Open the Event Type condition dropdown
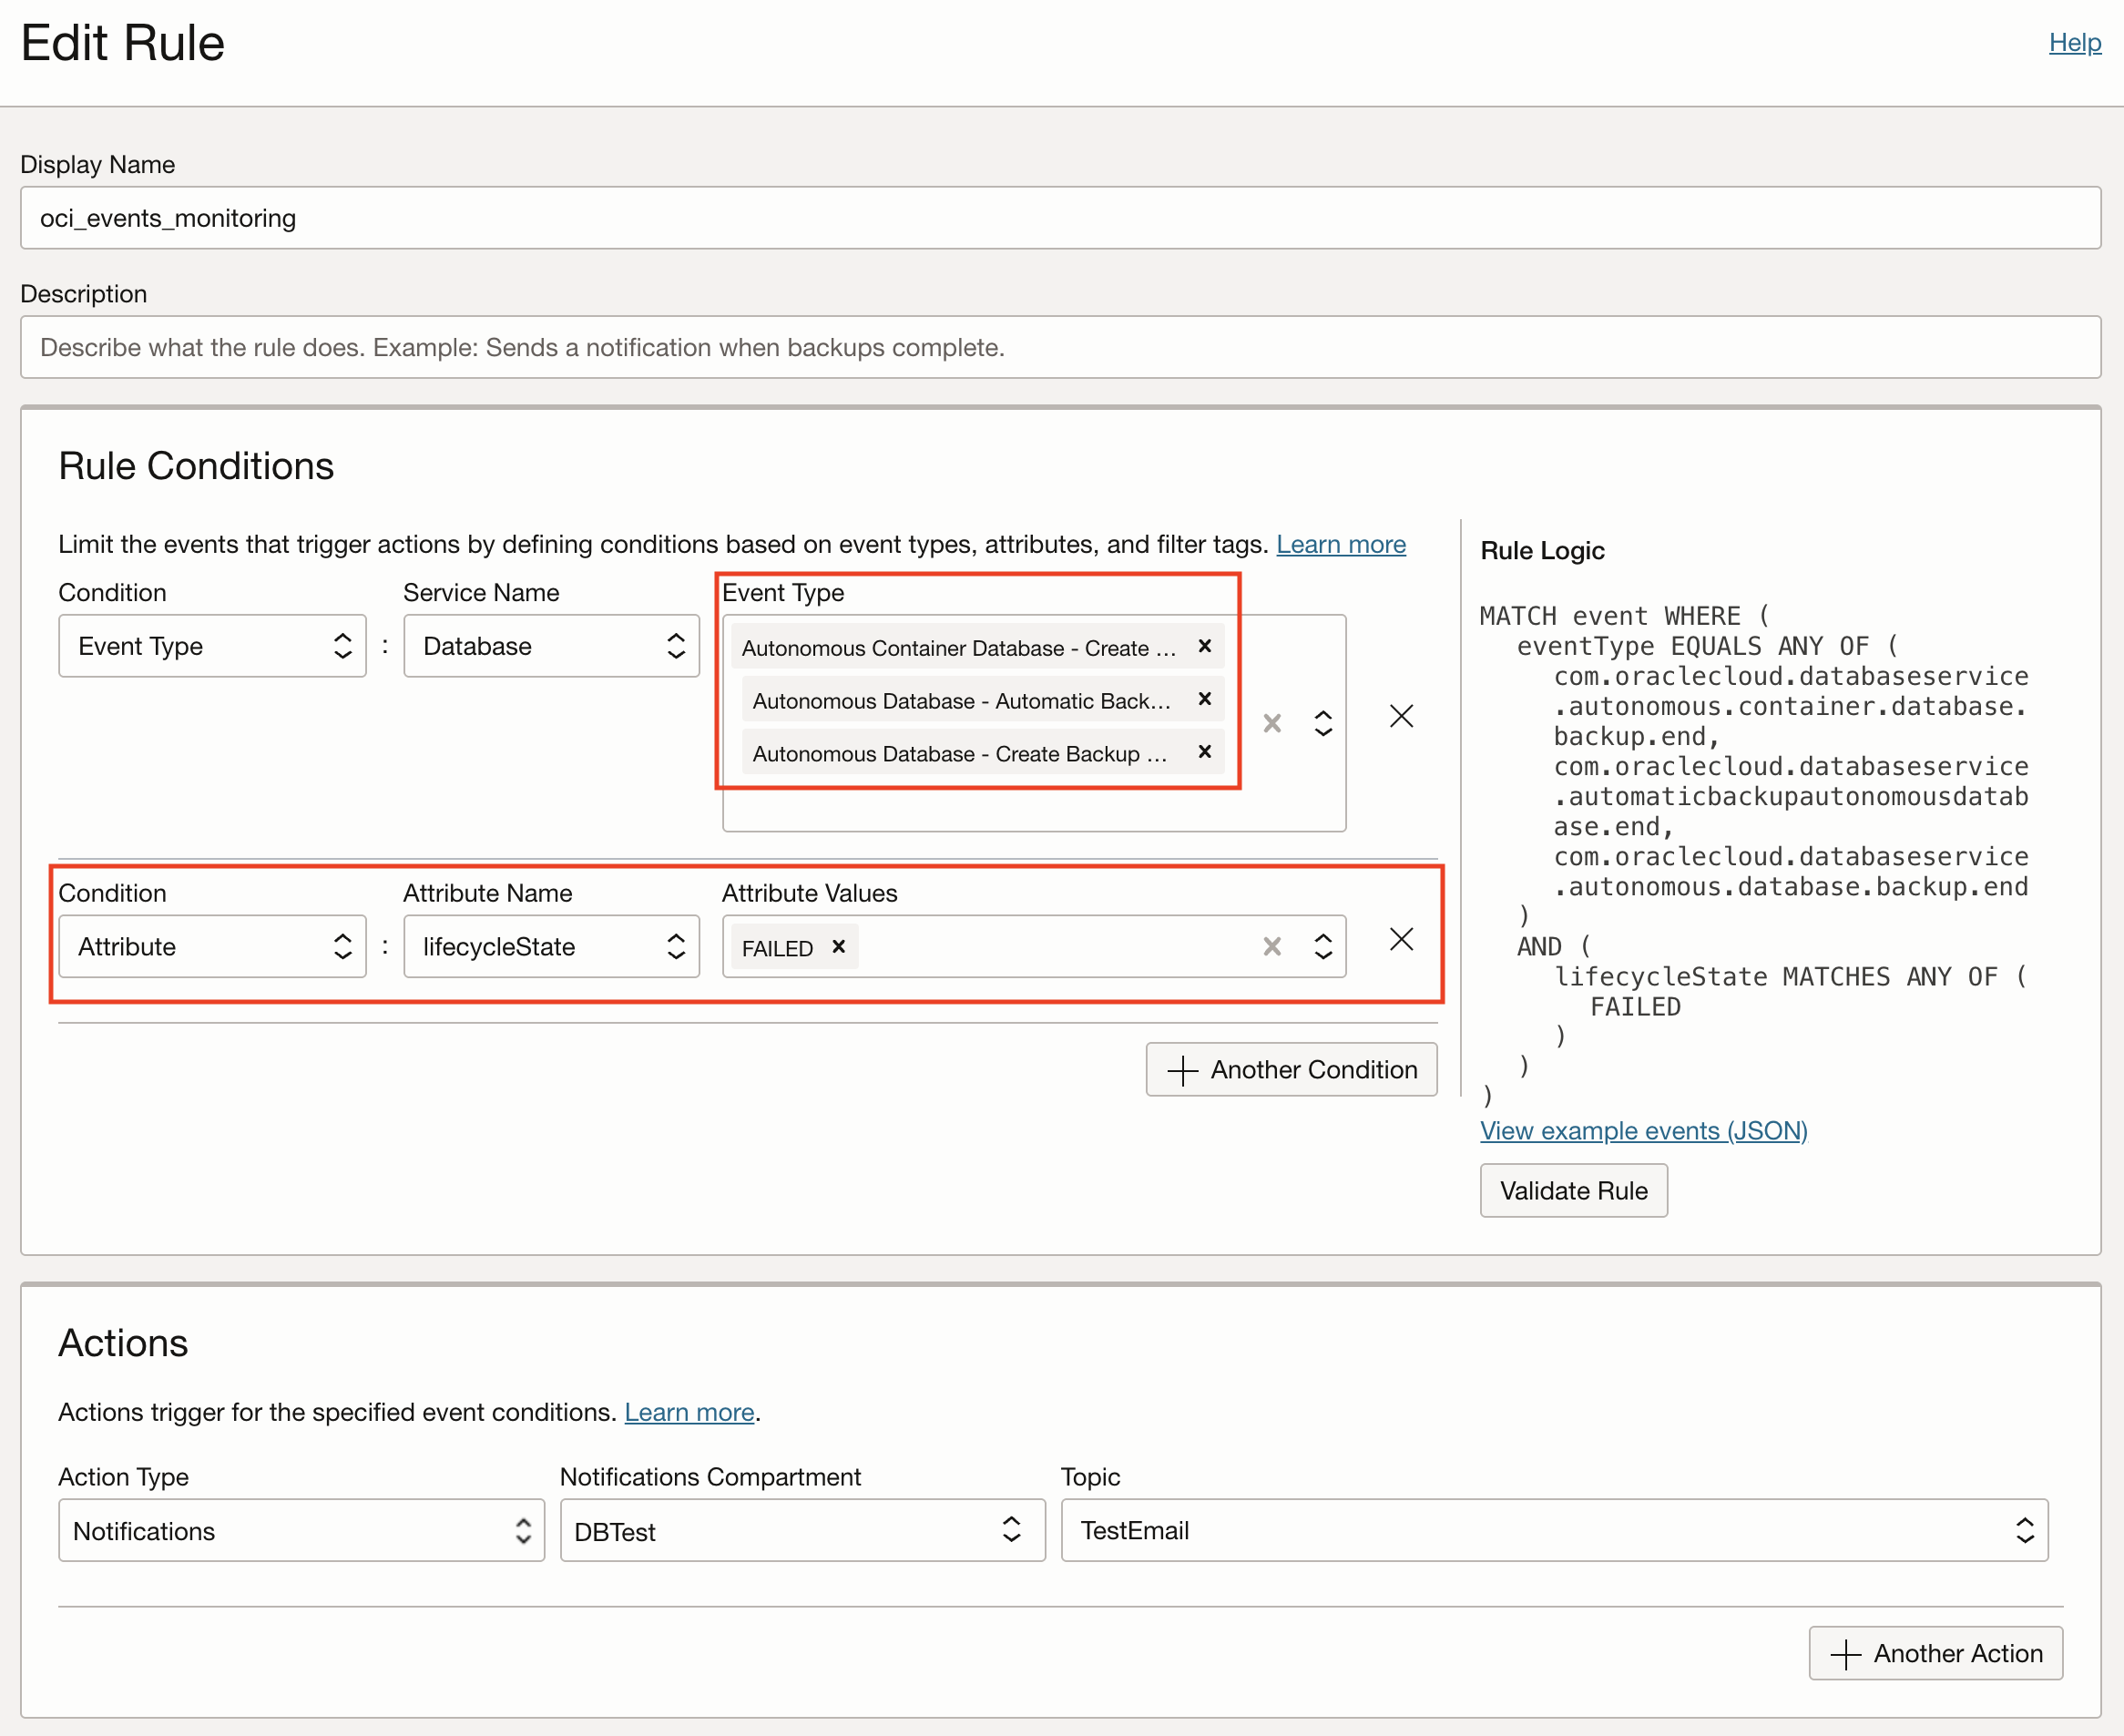This screenshot has width=2124, height=1736. [212, 646]
